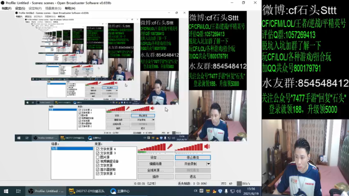Image resolution: width=349 pixels, height=196 pixels.
Task: Toggle the 视频捕捉设备 source checkbox
Action: tap(98, 161)
